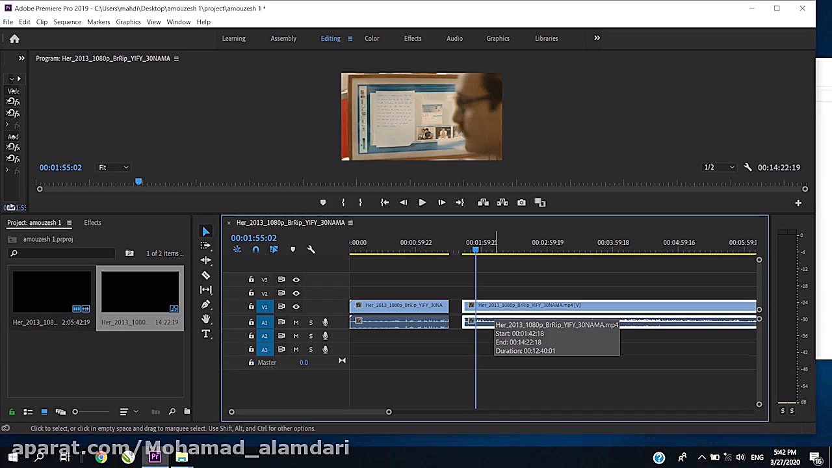Select the Pen tool
The image size is (832, 468).
point(206,304)
